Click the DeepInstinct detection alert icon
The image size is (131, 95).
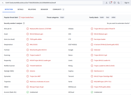pos(28,44)
